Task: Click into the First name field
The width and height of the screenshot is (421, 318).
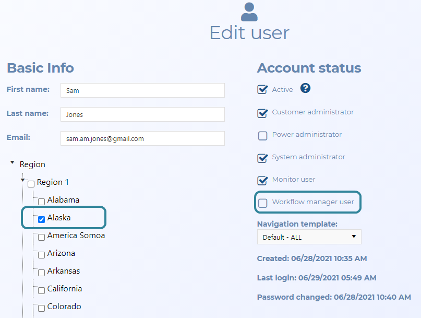Action: point(142,90)
